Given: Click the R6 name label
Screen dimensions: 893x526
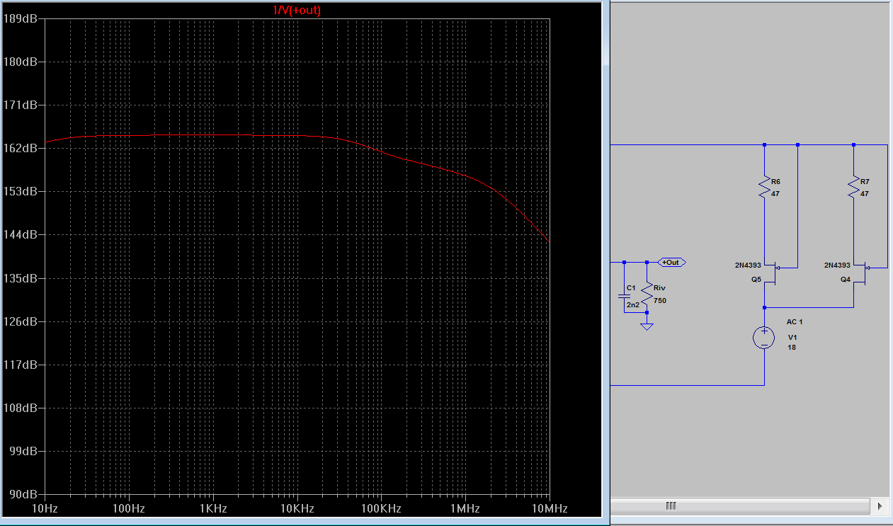Looking at the screenshot, I should 775,182.
